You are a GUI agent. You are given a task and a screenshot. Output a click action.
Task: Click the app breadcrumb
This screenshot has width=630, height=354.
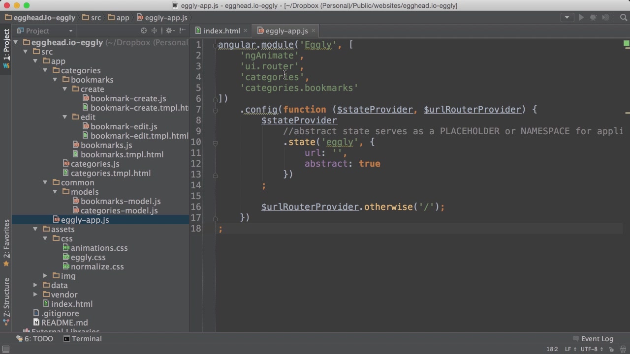click(x=118, y=18)
